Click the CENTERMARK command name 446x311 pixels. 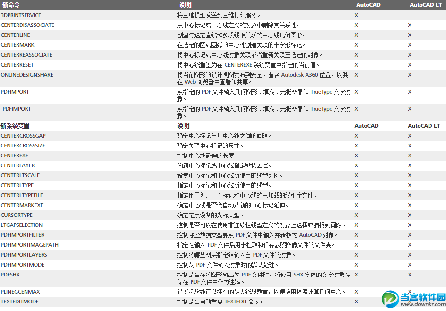pyautogui.click(x=17, y=45)
